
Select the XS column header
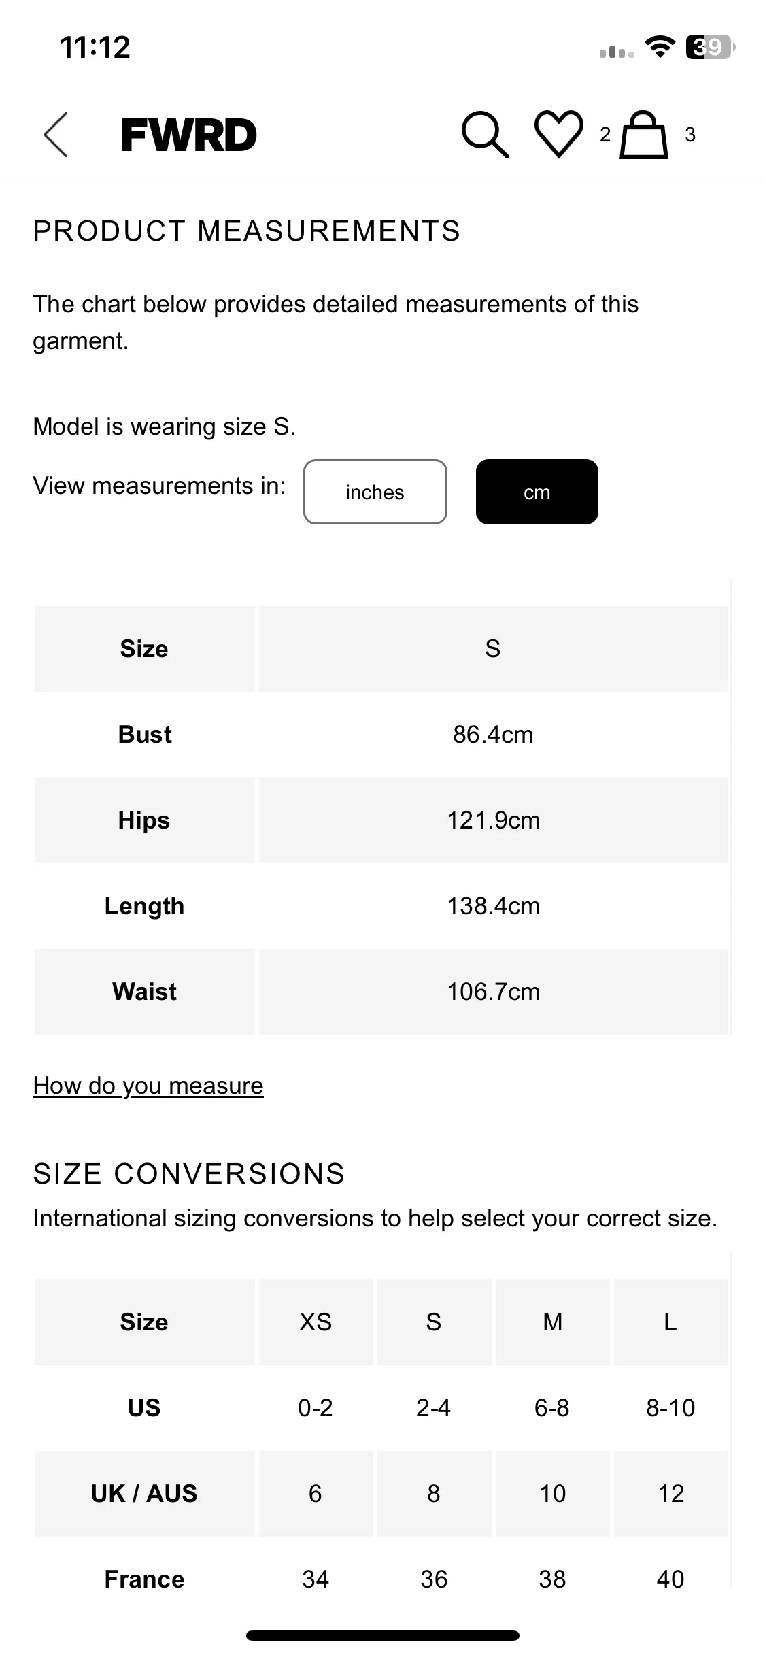316,1322
